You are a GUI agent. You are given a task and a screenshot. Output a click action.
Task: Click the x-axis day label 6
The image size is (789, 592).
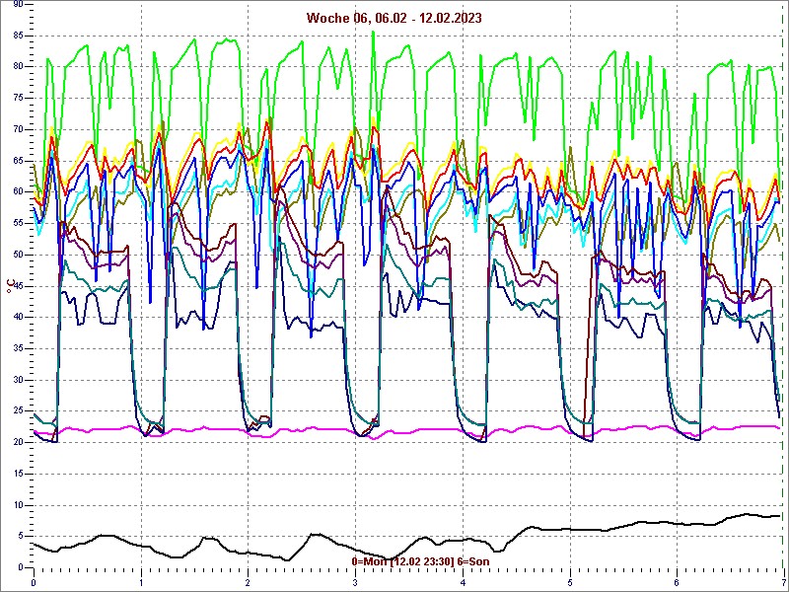678,584
